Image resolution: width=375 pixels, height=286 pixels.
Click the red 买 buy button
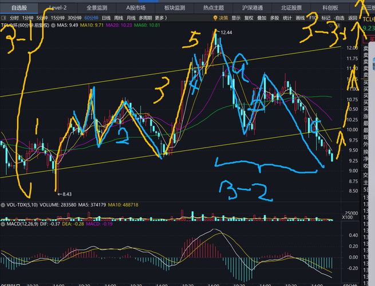point(370,39)
